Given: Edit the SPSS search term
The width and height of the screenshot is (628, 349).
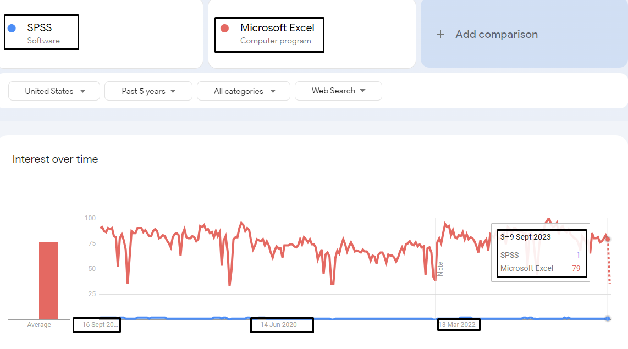Looking at the screenshot, I should [39, 27].
